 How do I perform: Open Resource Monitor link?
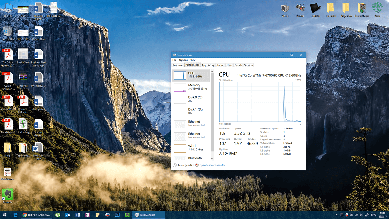[x=210, y=165]
